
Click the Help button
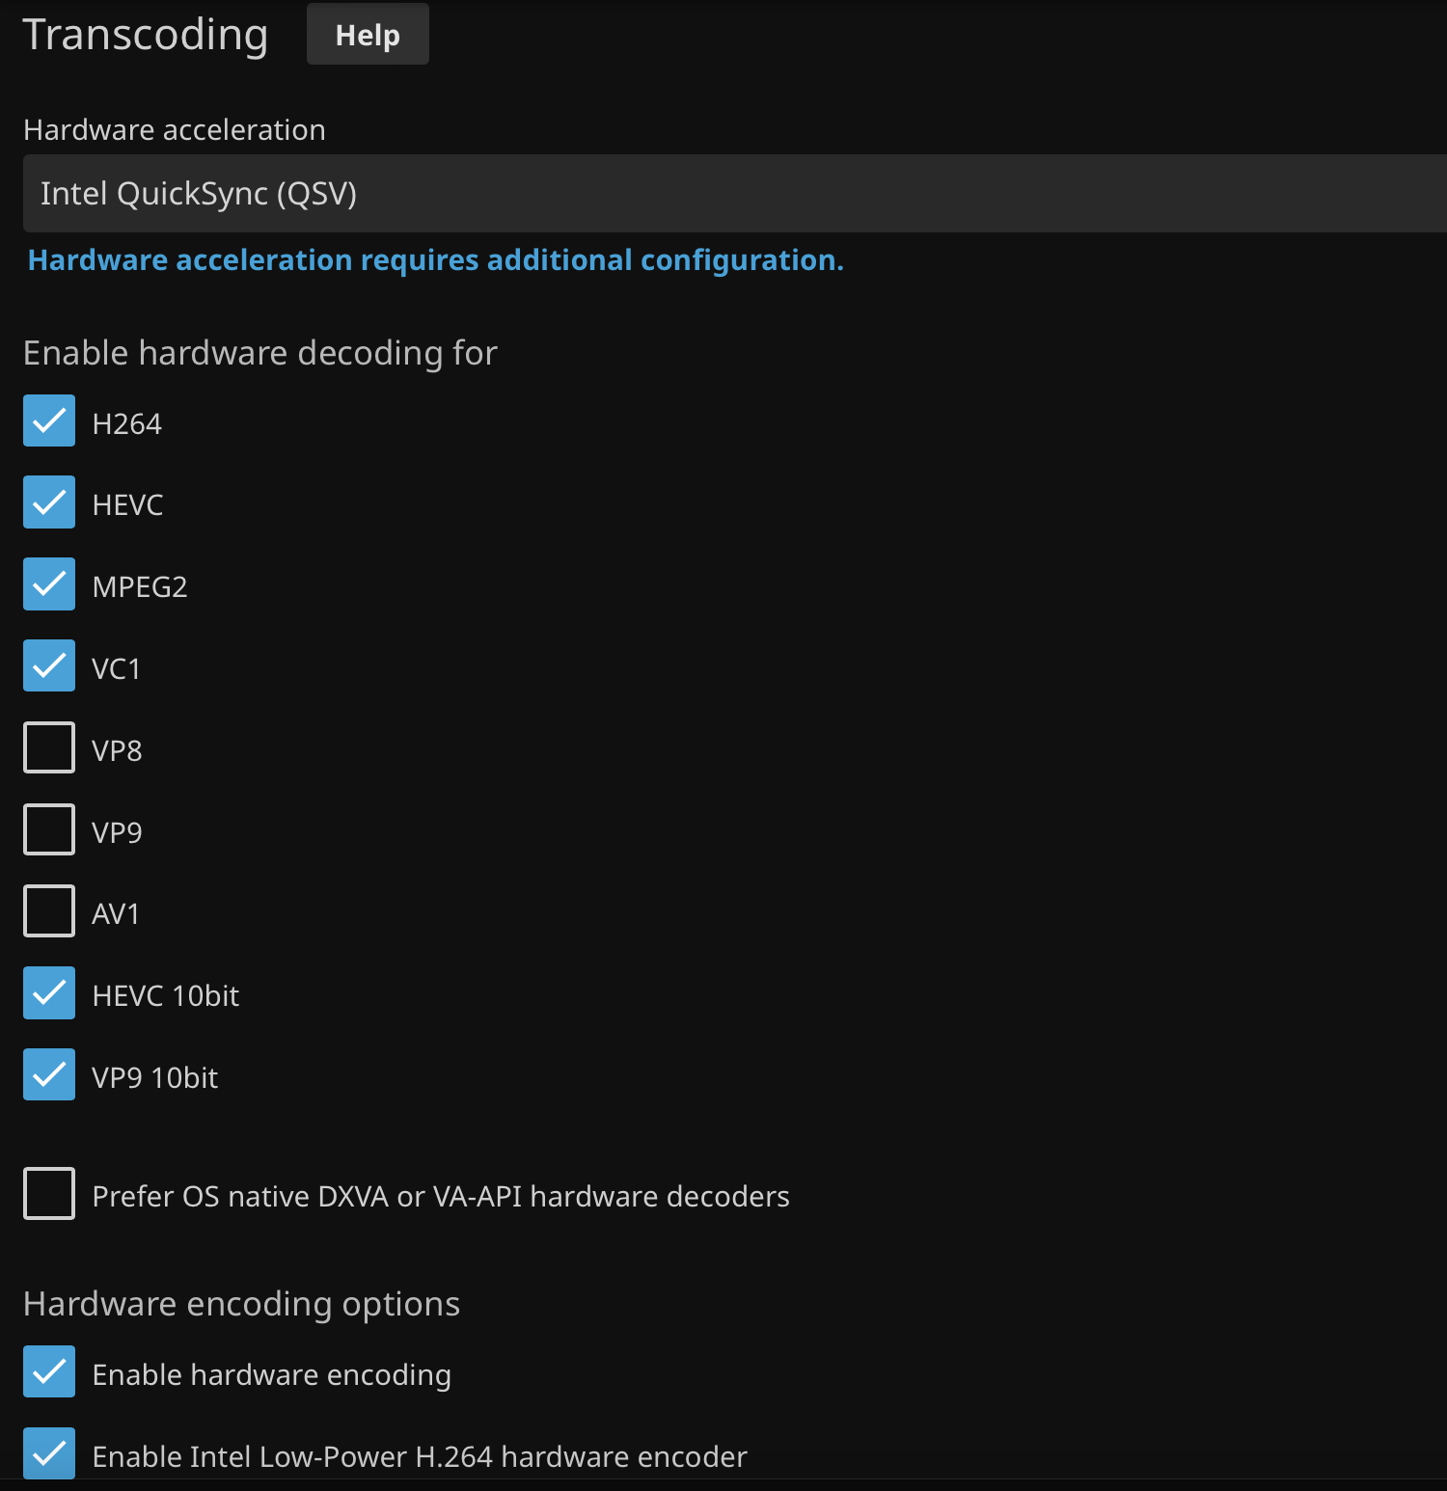point(368,35)
